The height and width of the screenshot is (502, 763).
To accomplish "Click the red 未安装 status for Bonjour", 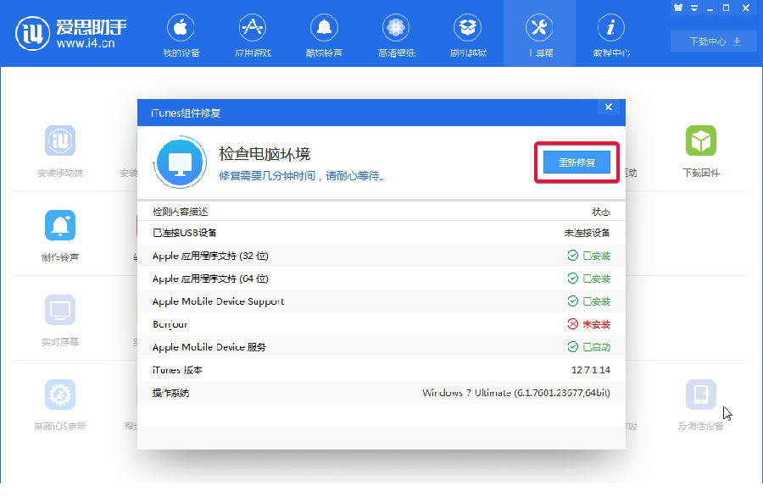I will 589,324.
